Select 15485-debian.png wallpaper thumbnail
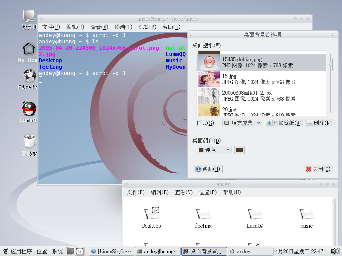The height and width of the screenshot is (256, 342). tap(209, 62)
